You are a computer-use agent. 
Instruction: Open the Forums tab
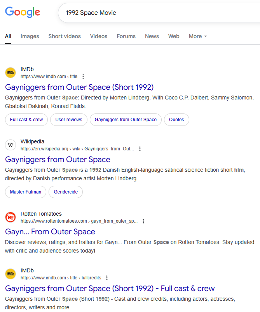pos(126,36)
